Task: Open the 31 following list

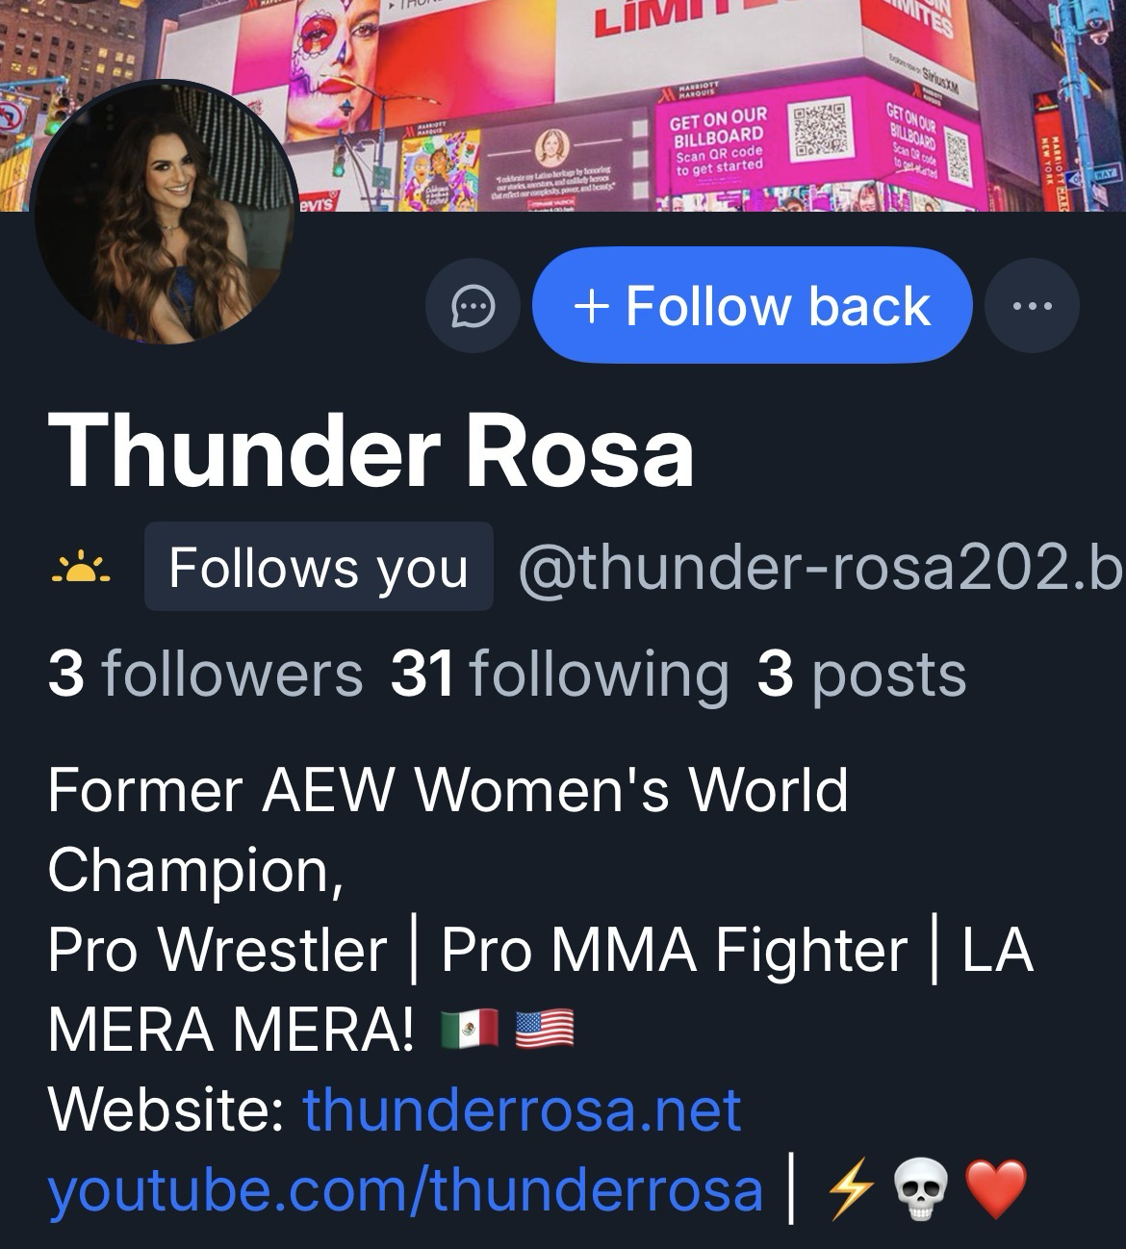Action: [559, 674]
